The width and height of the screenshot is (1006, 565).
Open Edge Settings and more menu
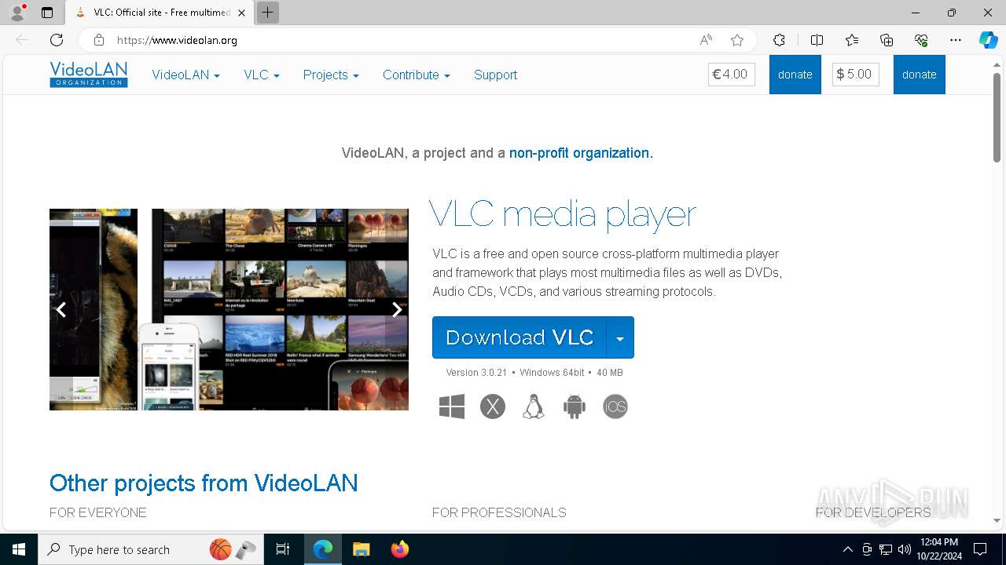[956, 40]
